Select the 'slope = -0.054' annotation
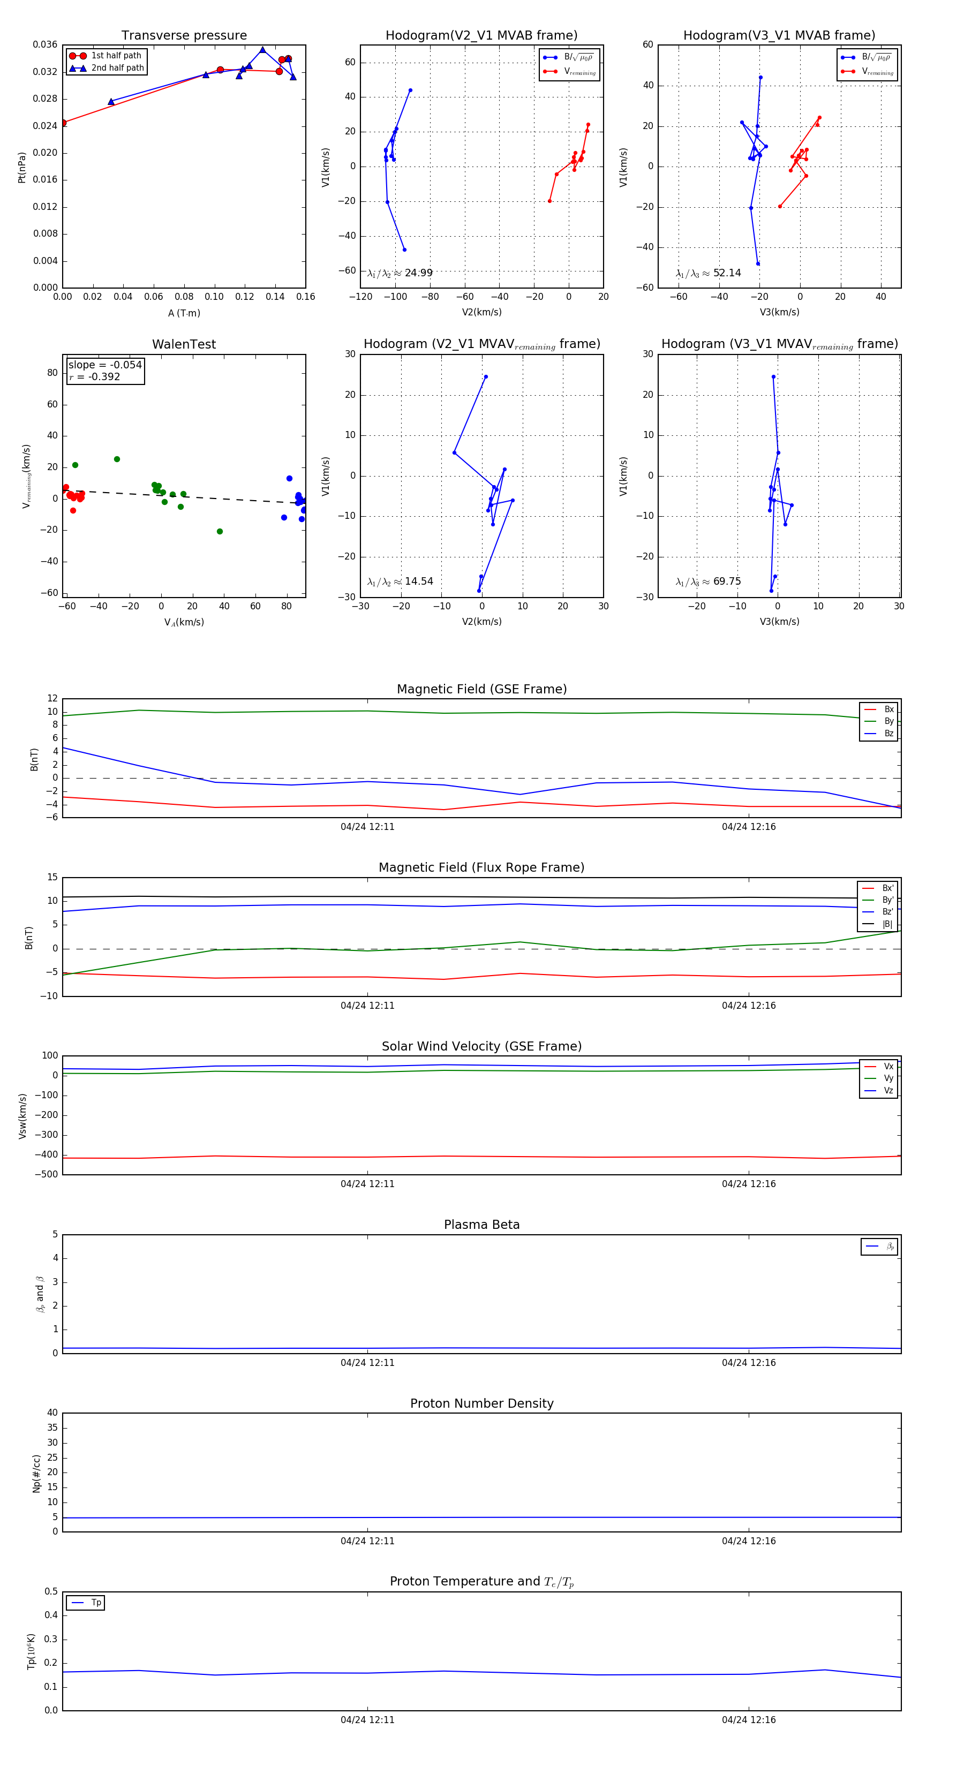964x1767 pixels. pyautogui.click(x=105, y=365)
